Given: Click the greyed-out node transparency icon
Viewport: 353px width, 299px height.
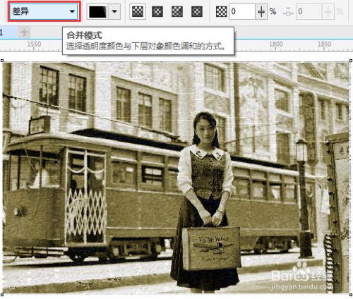Looking at the screenshot, I should coord(288,11).
